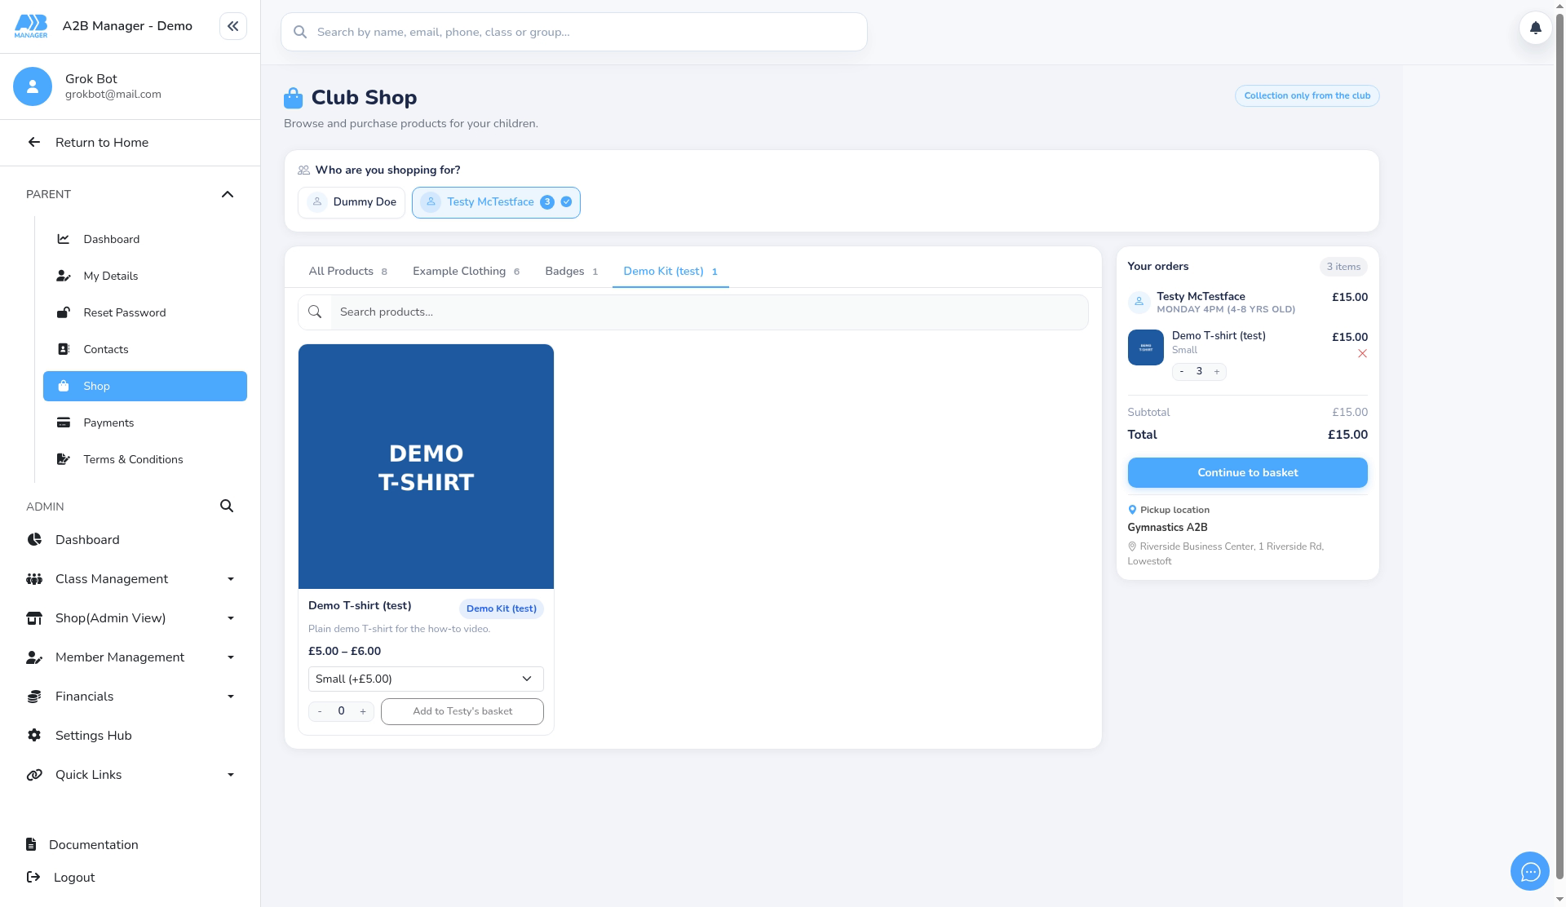Decrease the order quantity of 3
The width and height of the screenshot is (1566, 907).
[1182, 372]
